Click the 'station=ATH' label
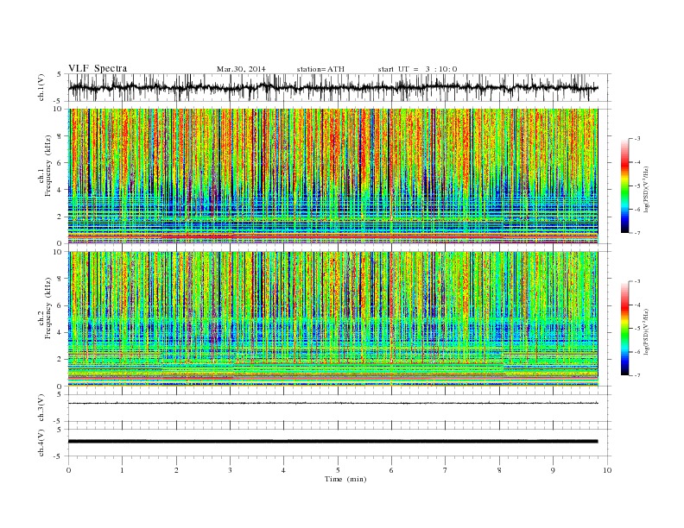This screenshot has height=528, width=684. coord(320,69)
